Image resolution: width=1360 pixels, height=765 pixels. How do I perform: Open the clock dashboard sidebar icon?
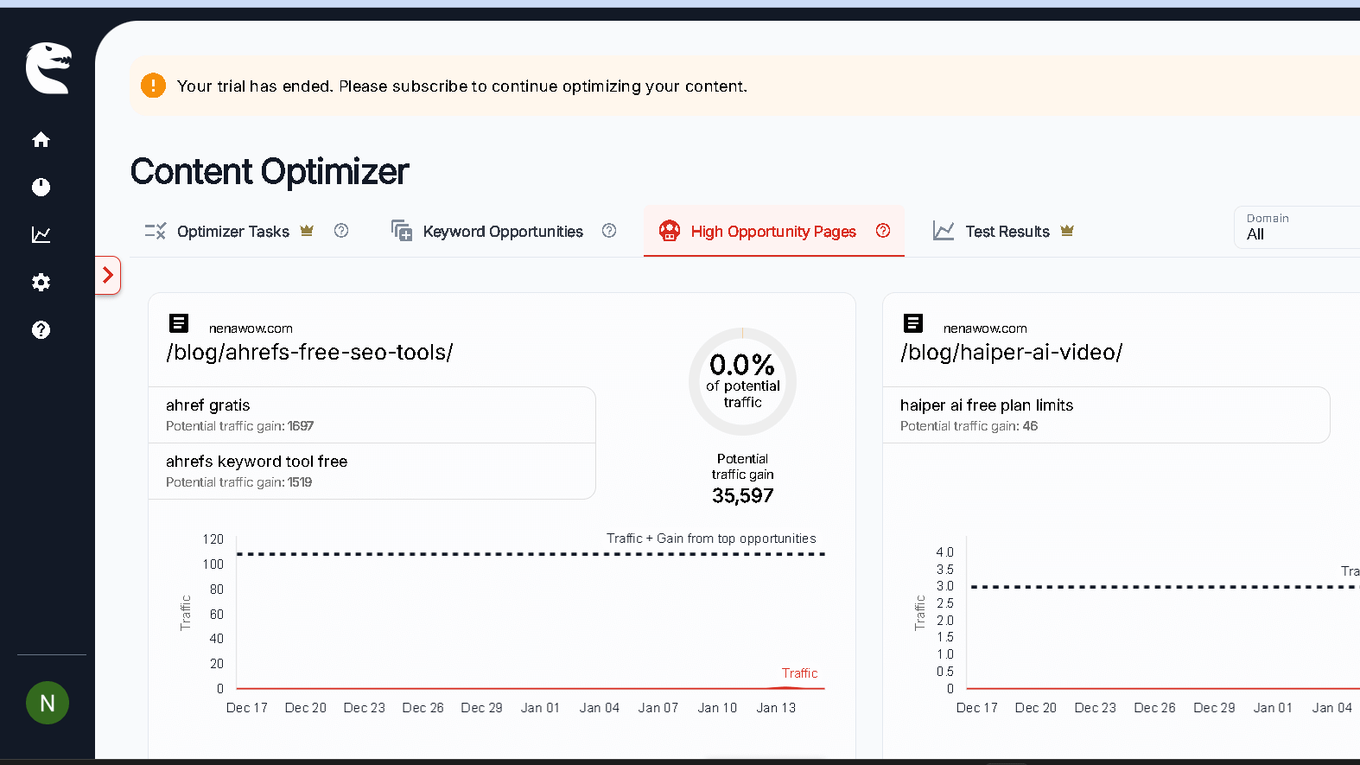[x=41, y=187]
